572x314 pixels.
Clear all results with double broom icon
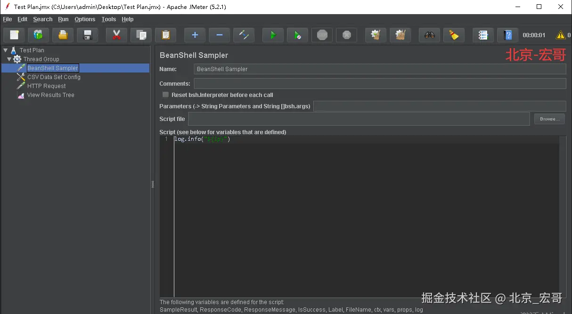click(x=400, y=35)
